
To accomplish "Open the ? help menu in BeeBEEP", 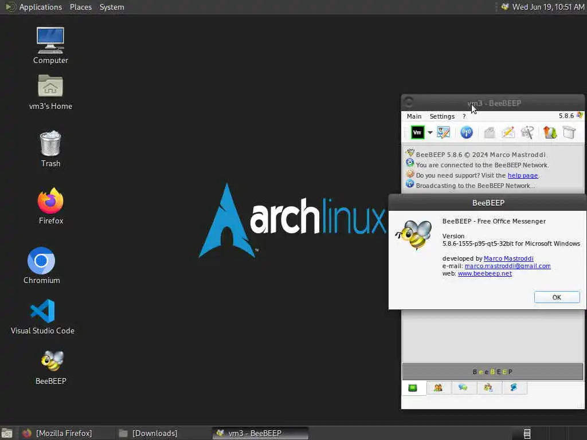I will (464, 116).
